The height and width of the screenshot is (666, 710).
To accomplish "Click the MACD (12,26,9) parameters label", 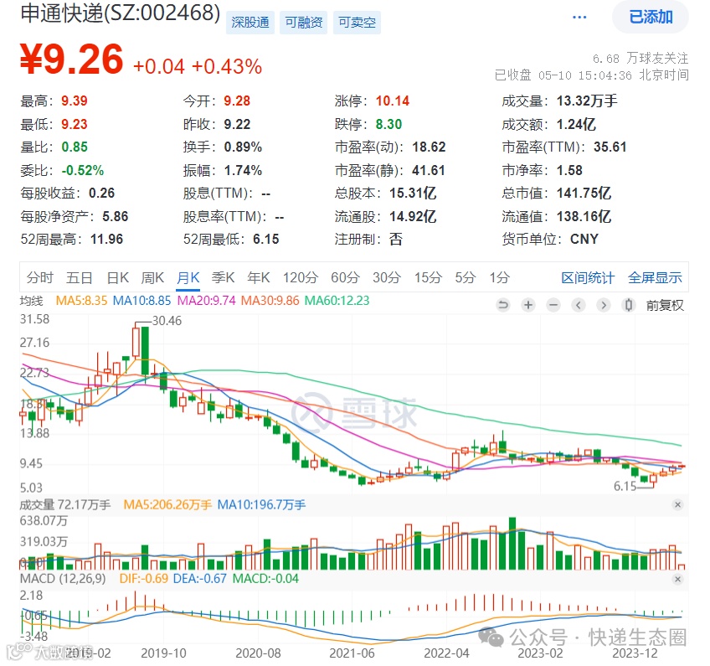I will 63,579.
